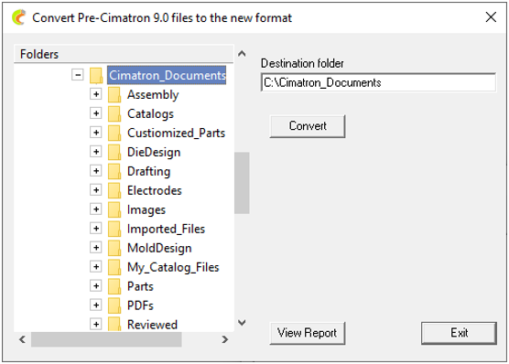
Task: Click the horizontal scrollbar left arrow
Action: (22, 339)
